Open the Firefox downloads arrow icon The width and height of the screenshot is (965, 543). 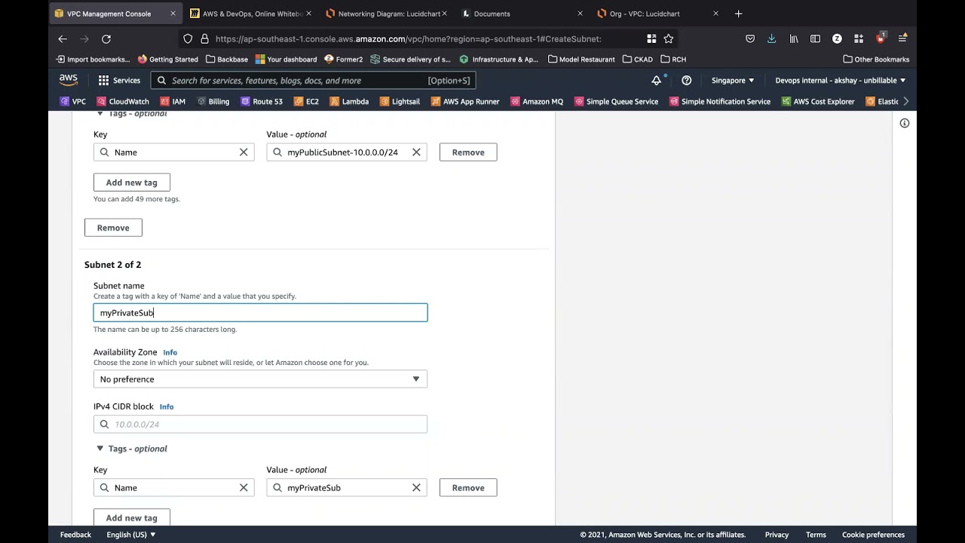pos(771,38)
